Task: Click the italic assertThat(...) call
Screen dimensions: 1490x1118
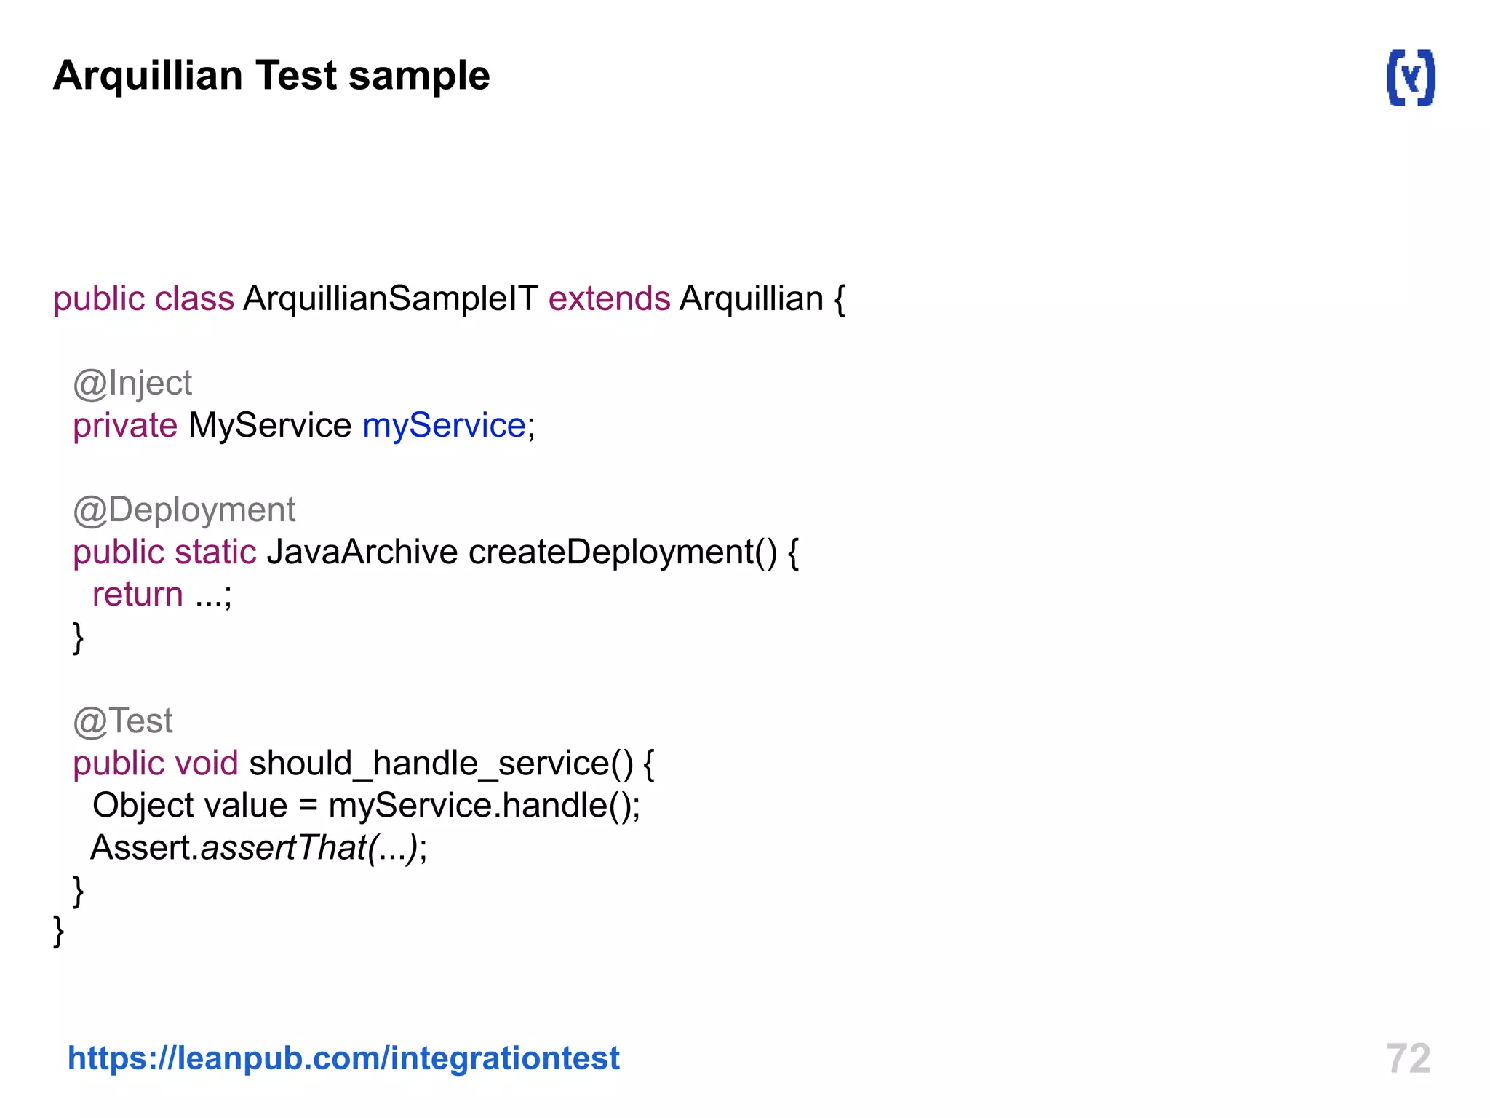Action: (x=310, y=848)
